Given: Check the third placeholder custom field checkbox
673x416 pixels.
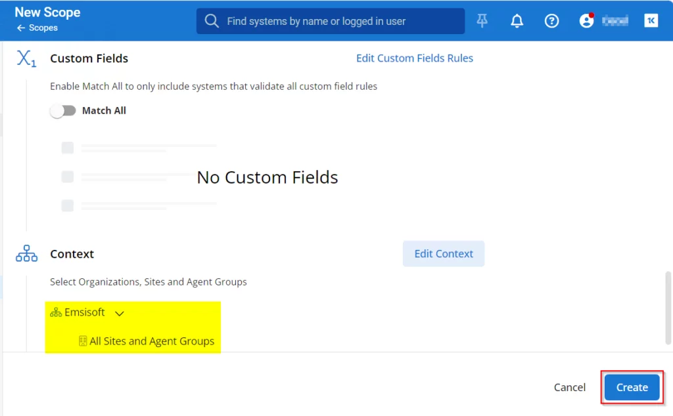Looking at the screenshot, I should [68, 205].
